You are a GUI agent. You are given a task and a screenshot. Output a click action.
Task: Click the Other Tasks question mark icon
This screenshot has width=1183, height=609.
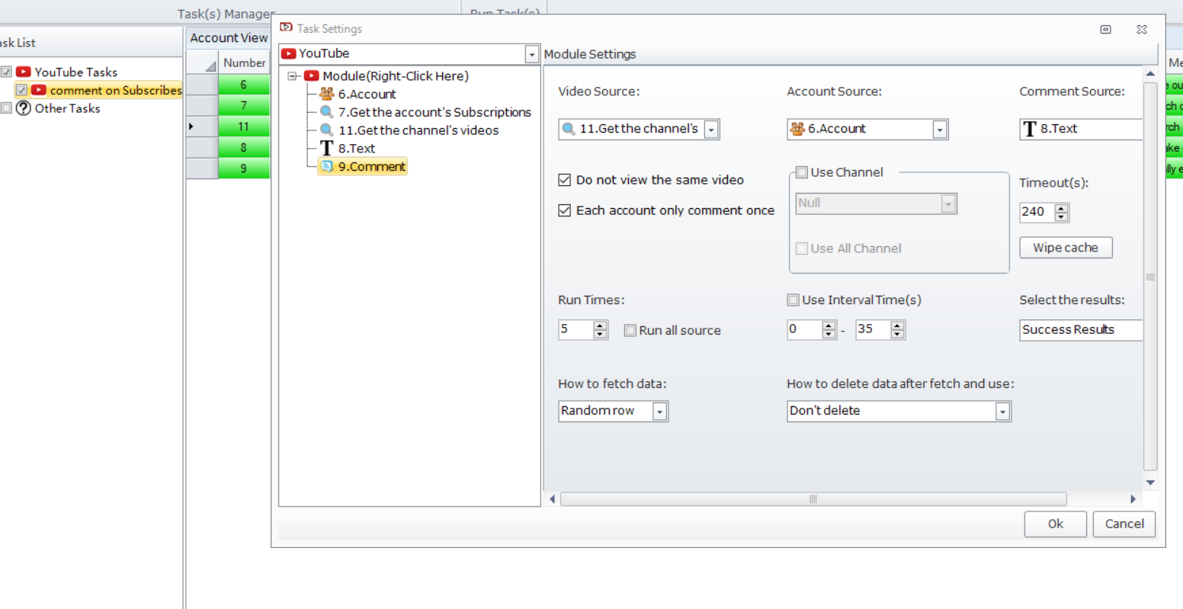tap(24, 108)
